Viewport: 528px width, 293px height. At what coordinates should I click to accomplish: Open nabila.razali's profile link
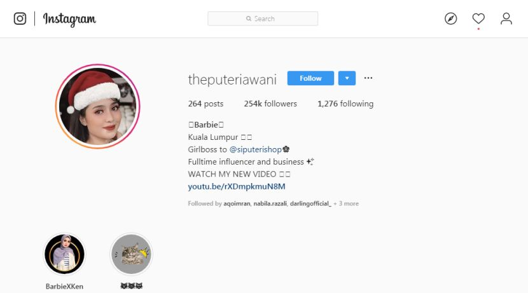[270, 203]
